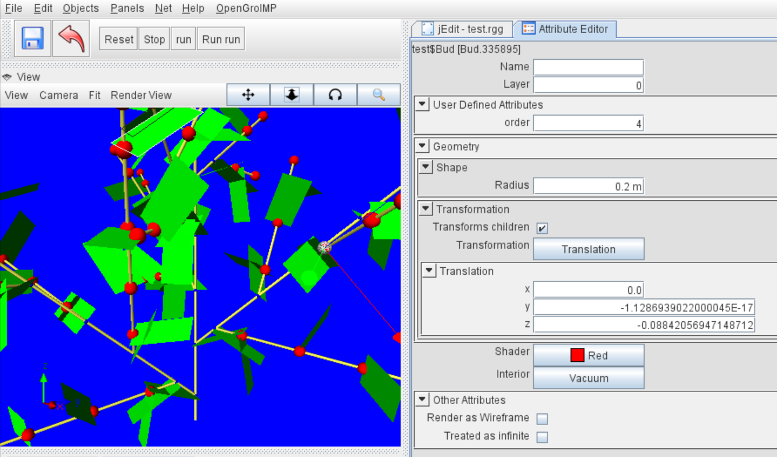Click the Attribute Editor tab icon
Viewport: 777px width, 457px height.
(x=528, y=28)
